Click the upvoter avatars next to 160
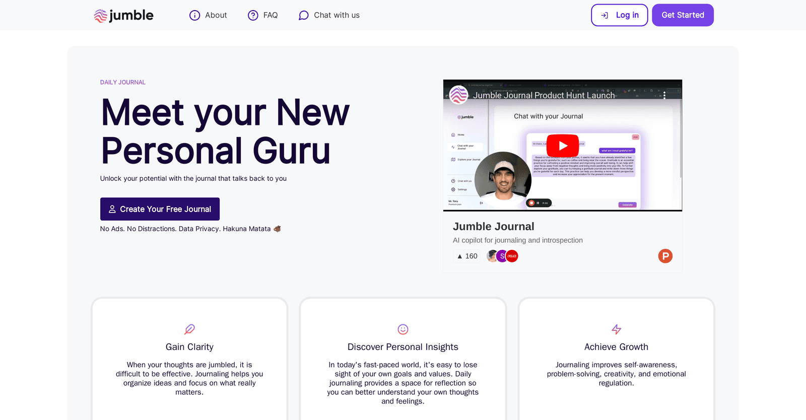Viewport: 806px width, 420px height. point(502,256)
